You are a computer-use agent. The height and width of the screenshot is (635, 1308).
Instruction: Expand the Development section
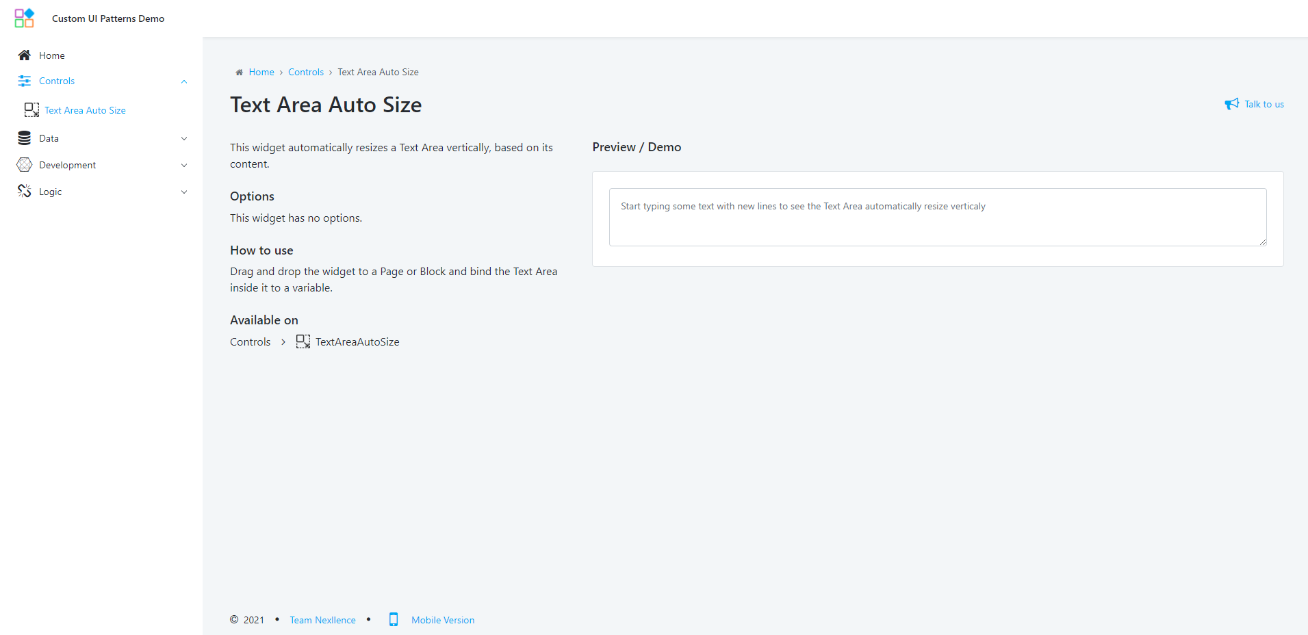183,165
